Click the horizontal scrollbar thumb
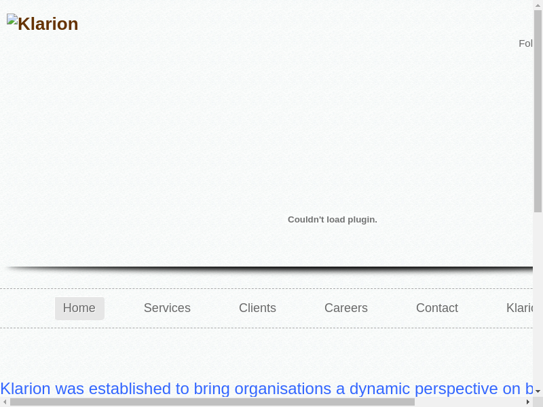543x407 pixels. (x=212, y=402)
